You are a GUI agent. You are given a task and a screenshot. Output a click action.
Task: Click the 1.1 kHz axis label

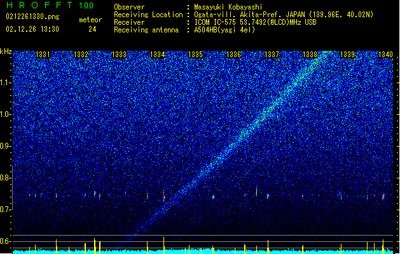[x=6, y=83]
